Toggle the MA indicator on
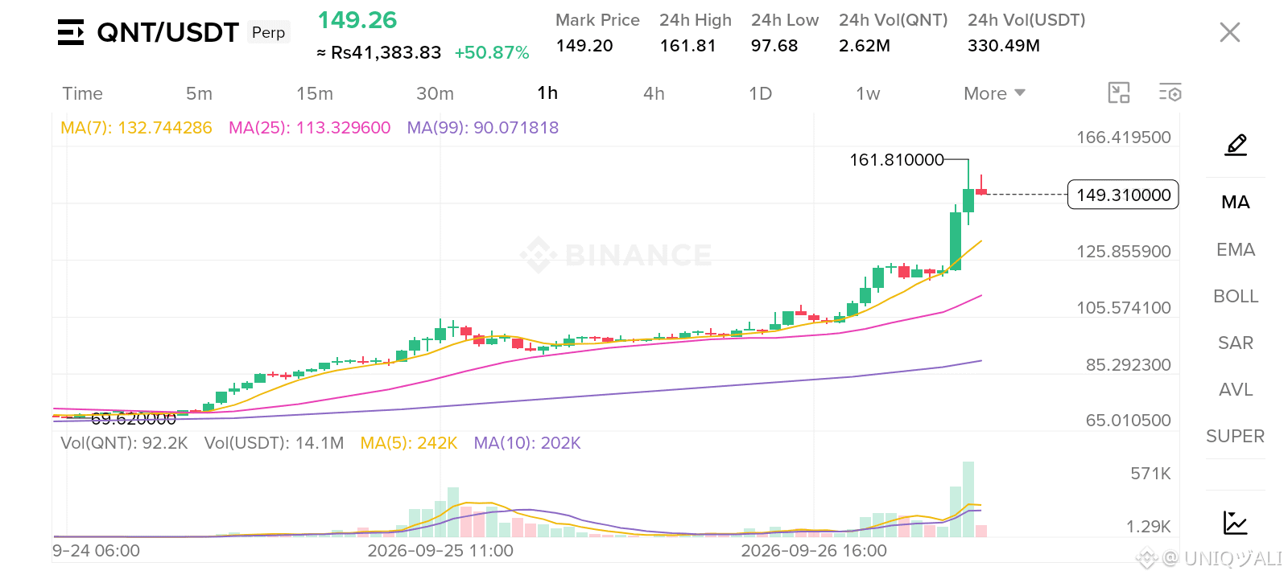This screenshot has height=579, width=1288. pos(1236,202)
